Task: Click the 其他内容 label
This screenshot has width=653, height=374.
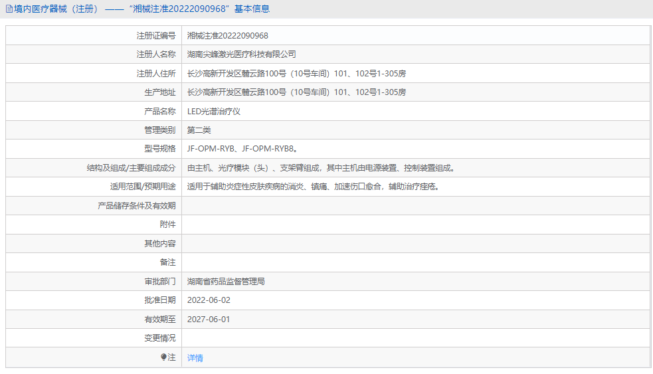Action: (160, 244)
